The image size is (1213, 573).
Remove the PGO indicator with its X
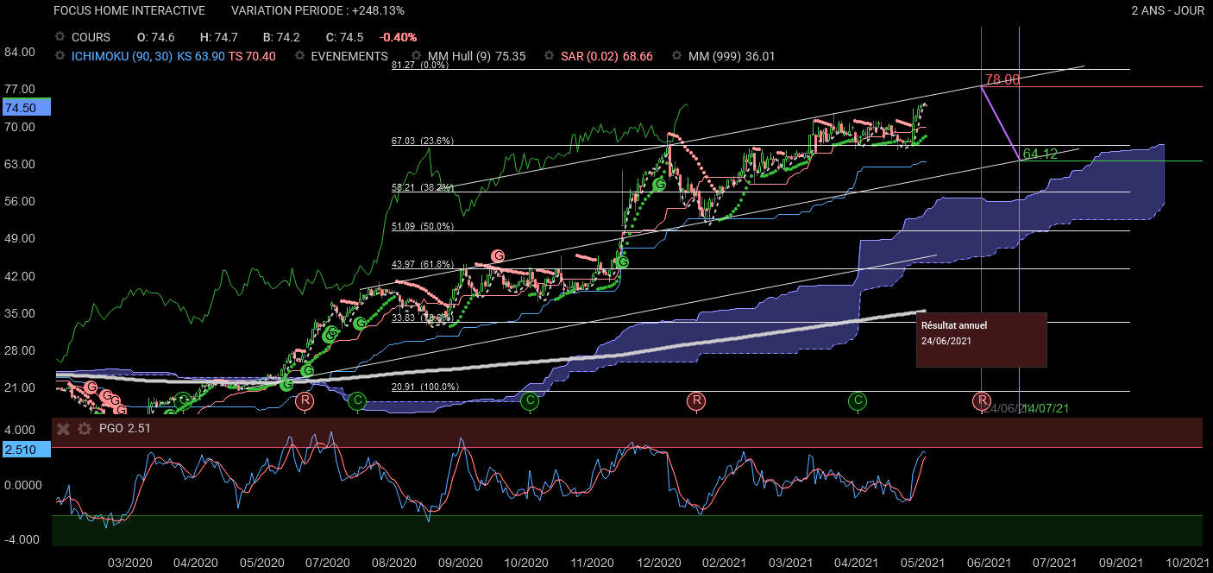[64, 428]
